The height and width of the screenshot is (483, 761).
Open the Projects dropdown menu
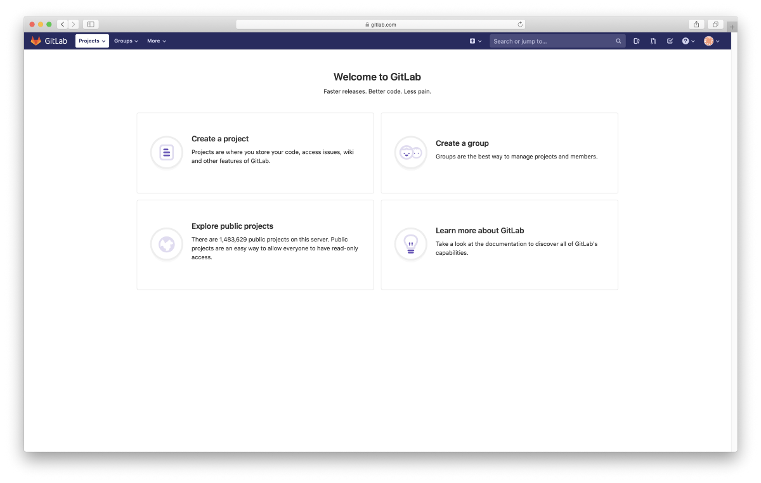click(x=92, y=41)
